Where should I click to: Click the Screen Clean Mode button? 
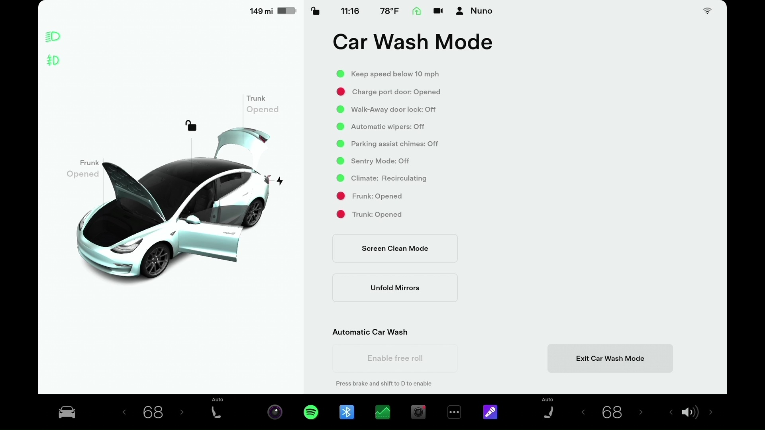(394, 248)
